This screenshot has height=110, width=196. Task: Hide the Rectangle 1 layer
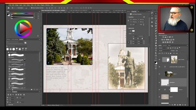tap(159, 82)
